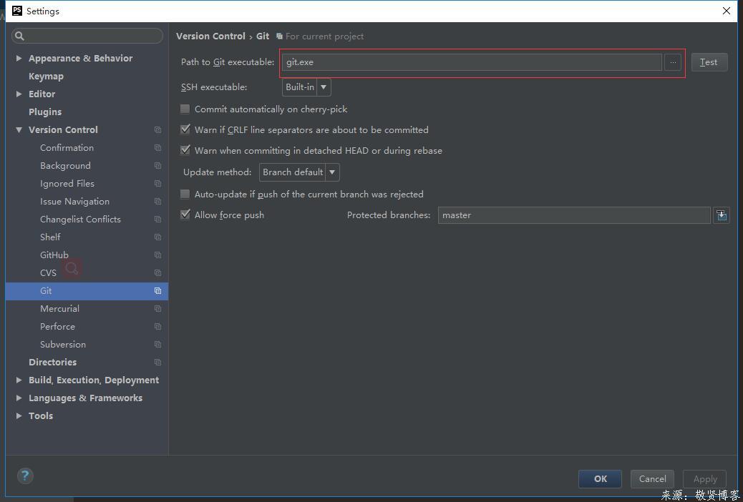Click the Version Control breadcrumb link
743x502 pixels.
pyautogui.click(x=210, y=36)
